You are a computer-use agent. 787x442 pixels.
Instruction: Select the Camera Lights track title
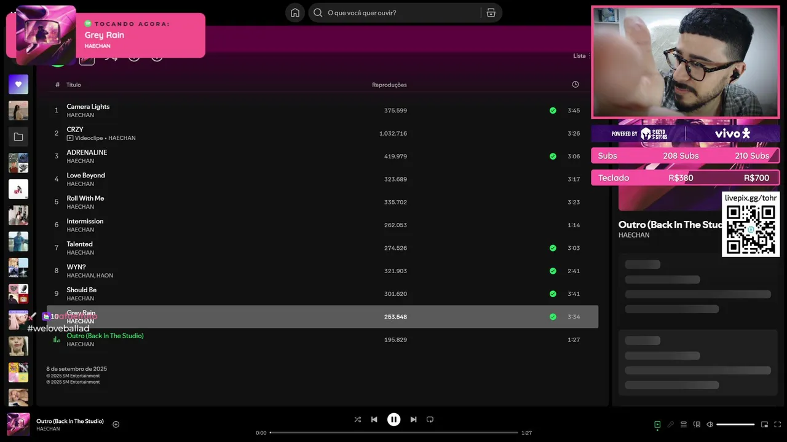(88, 107)
